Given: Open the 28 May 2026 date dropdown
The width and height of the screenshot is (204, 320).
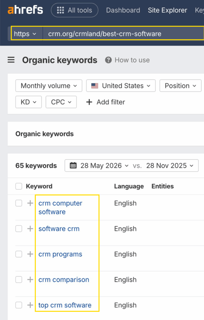Looking at the screenshot, I should [105, 166].
